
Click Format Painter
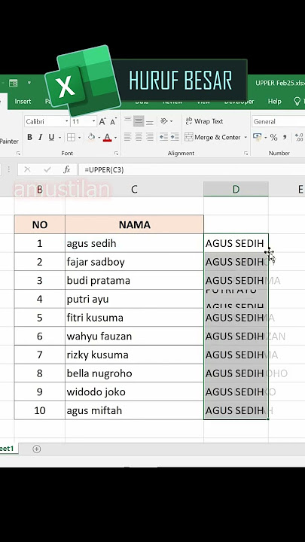pos(9,141)
